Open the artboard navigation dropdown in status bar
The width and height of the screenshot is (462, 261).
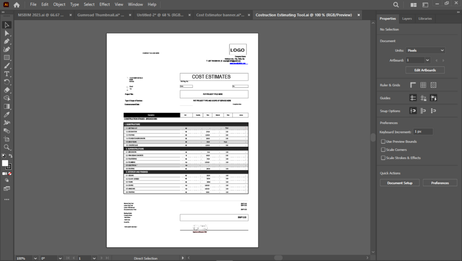[94, 258]
